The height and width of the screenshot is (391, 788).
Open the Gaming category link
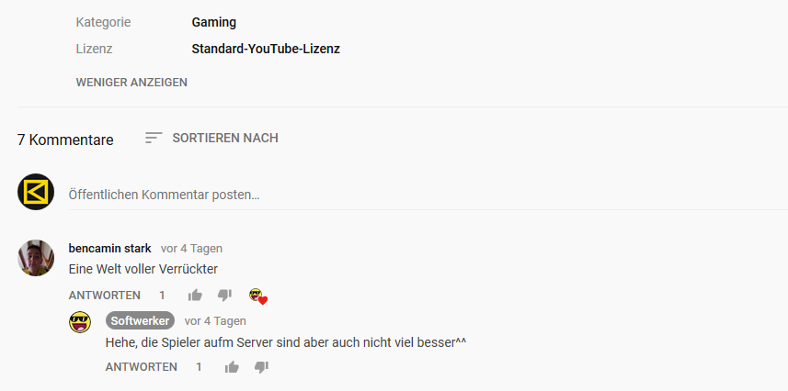(214, 23)
